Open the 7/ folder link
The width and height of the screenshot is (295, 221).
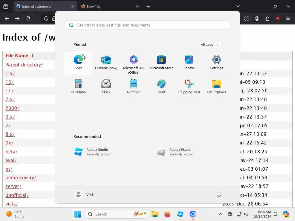click(x=8, y=125)
